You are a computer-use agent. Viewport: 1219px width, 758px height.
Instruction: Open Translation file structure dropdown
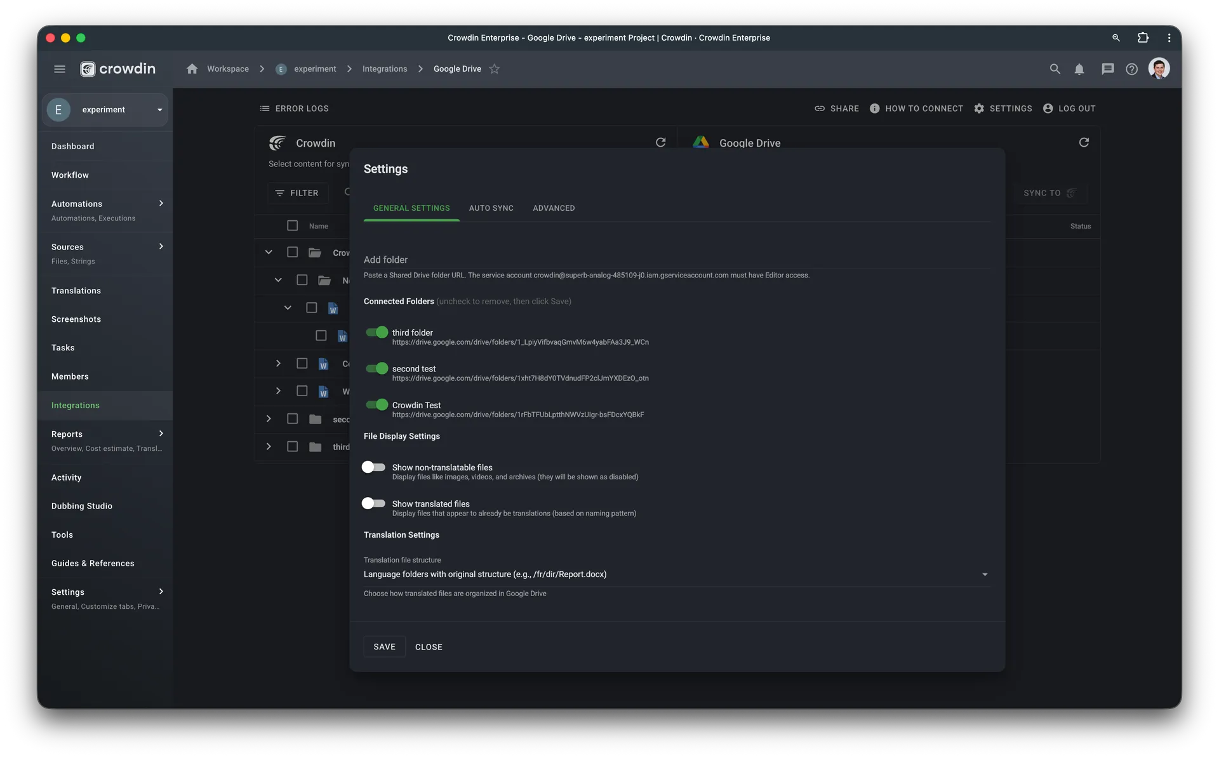coord(676,574)
